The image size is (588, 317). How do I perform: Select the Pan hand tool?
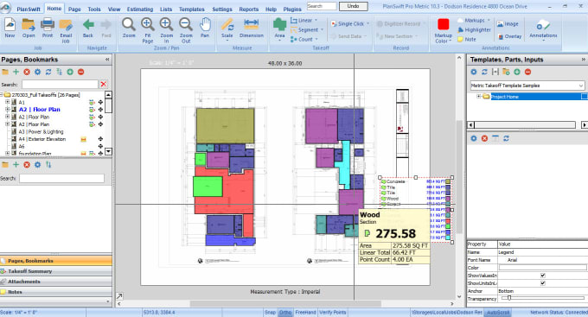click(205, 29)
